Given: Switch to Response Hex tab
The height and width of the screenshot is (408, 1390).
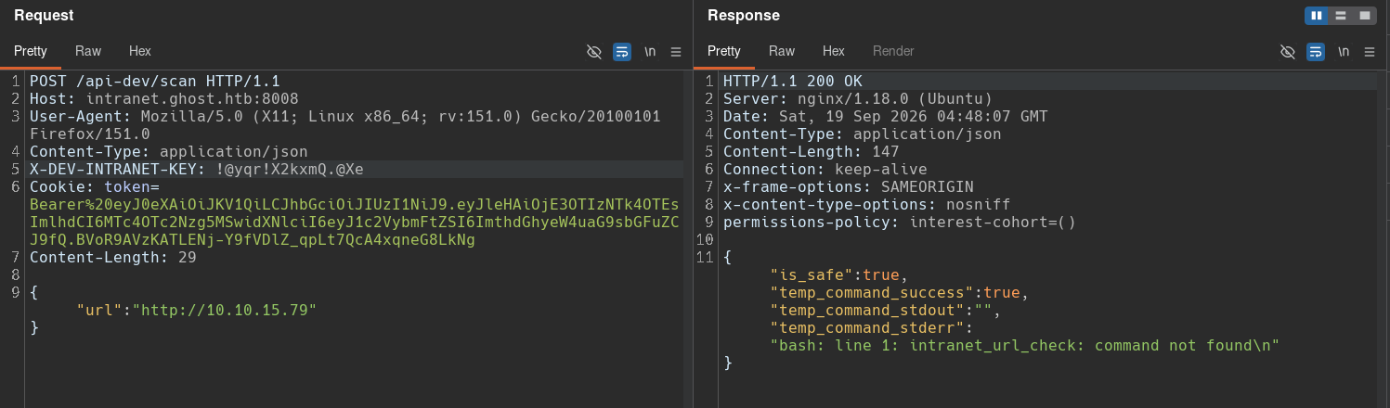Looking at the screenshot, I should (x=834, y=51).
